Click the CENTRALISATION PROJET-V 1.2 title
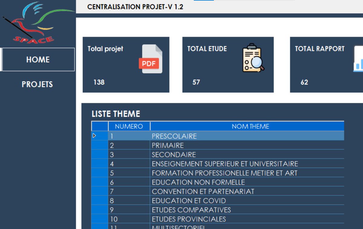Screen dimensions: 363x229 (x=135, y=7)
